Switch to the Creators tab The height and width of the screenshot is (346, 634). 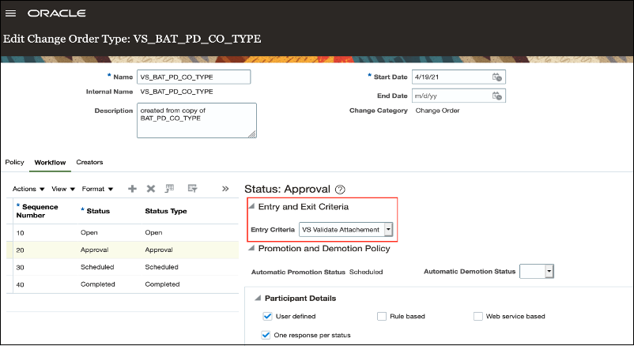90,162
